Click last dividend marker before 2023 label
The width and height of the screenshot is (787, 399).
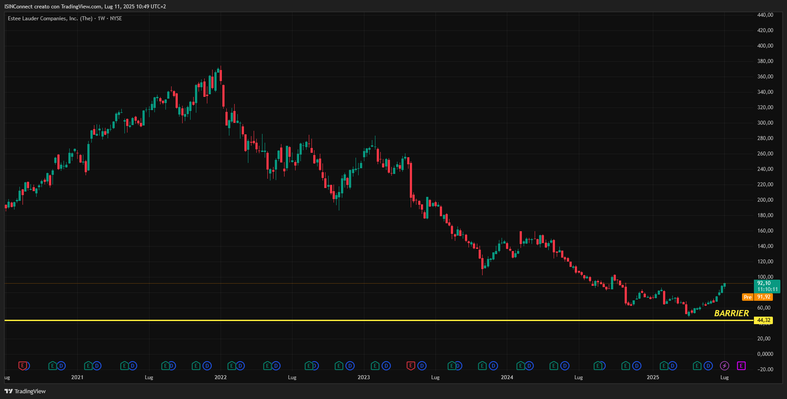tap(350, 366)
